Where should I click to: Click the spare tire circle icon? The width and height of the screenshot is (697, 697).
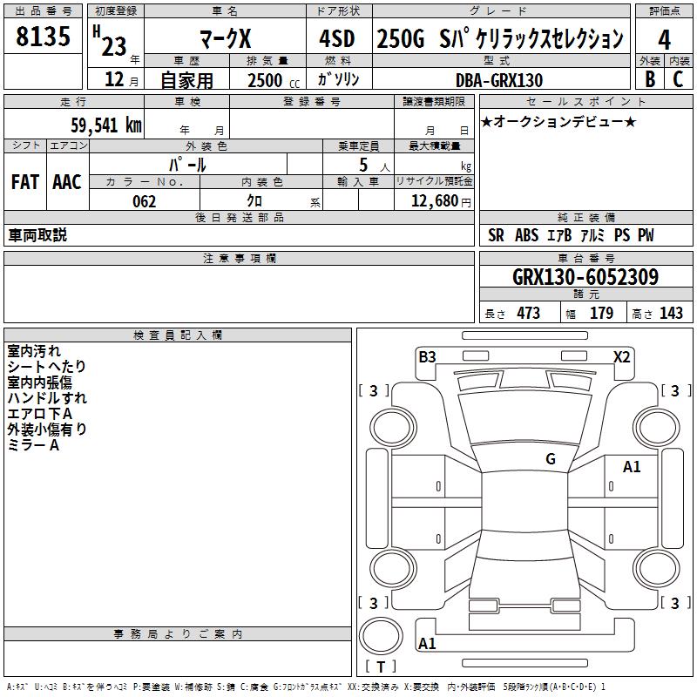pyautogui.click(x=381, y=635)
